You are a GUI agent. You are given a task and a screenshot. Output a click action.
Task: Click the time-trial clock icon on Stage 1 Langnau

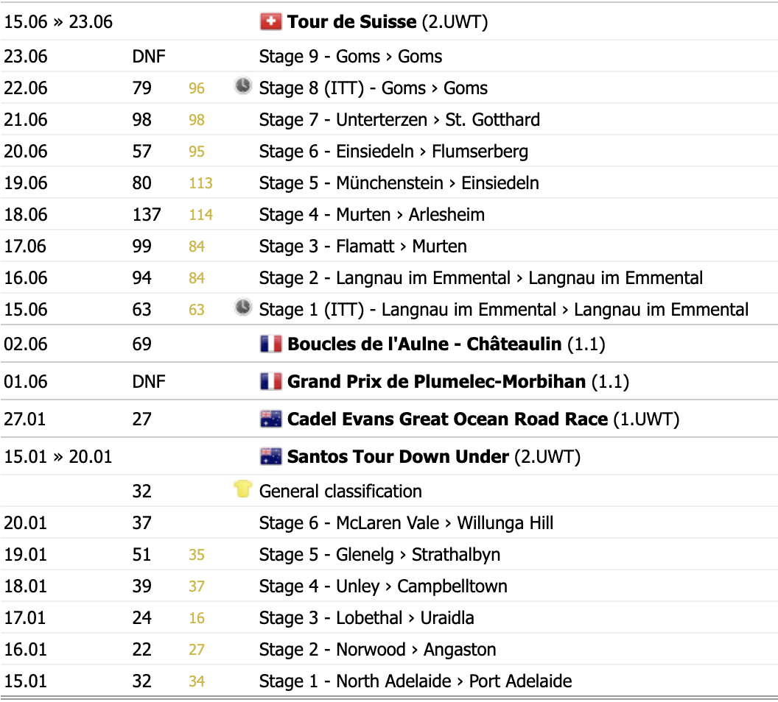(x=242, y=308)
